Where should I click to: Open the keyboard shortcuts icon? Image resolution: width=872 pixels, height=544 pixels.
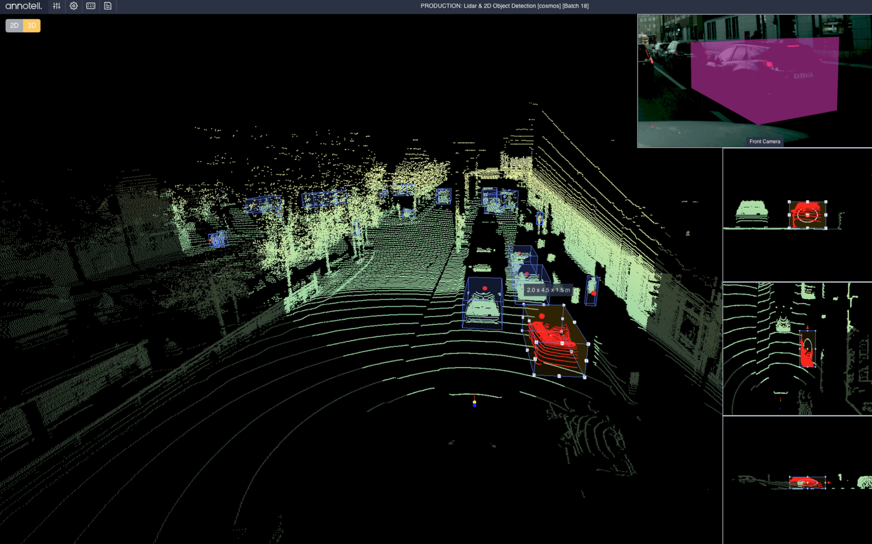click(91, 6)
